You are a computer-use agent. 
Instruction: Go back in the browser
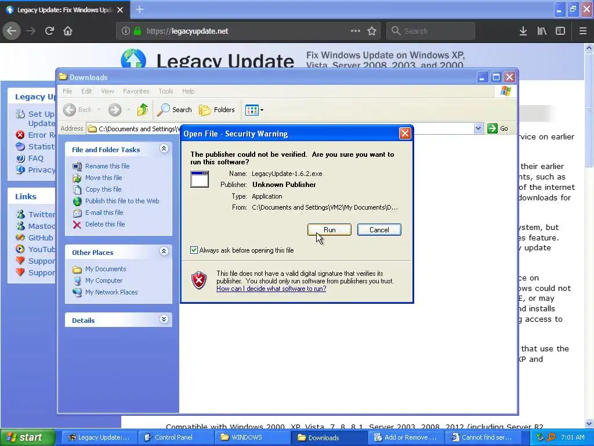12,31
